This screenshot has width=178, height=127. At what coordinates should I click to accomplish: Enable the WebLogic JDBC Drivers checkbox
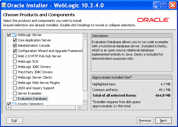[x=15, y=67]
